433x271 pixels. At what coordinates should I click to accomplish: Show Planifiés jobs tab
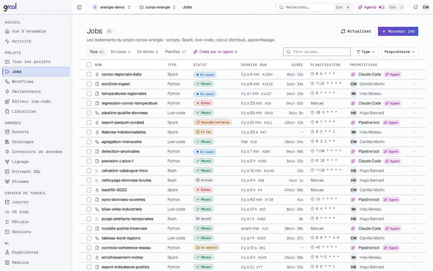click(x=176, y=52)
